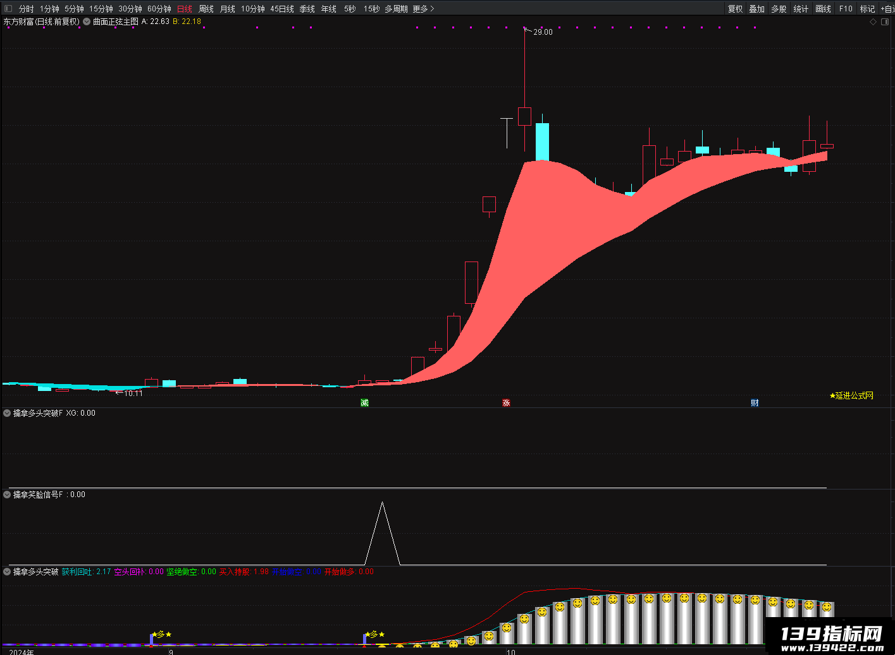The height and width of the screenshot is (655, 895).
Task: Click the green 减 event marker
Action: pyautogui.click(x=364, y=402)
